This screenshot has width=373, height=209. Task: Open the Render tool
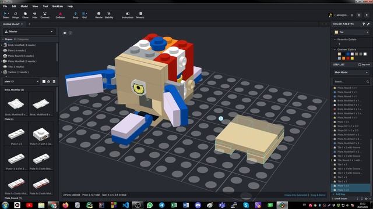tap(98, 15)
